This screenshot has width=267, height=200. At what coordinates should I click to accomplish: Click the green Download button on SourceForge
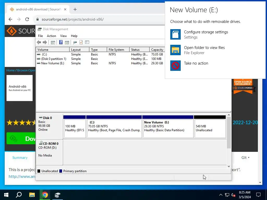pos(21,139)
